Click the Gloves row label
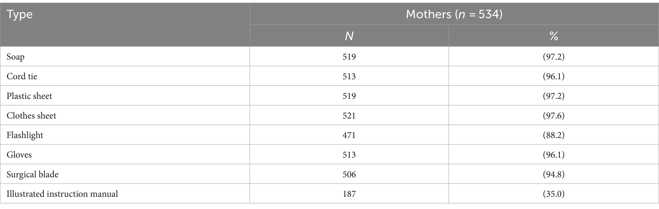659x209 pixels. 19,155
